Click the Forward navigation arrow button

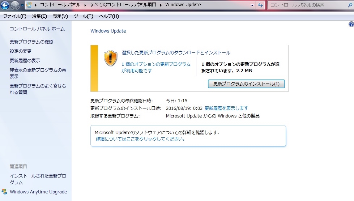click(x=15, y=5)
